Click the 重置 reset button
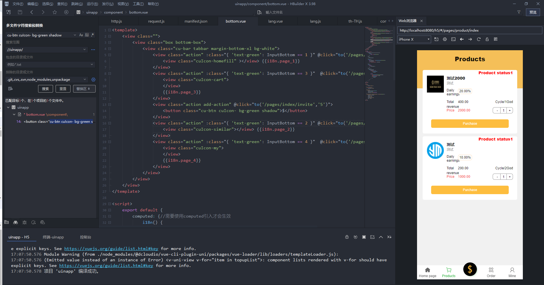The width and height of the screenshot is (544, 285). pos(63,89)
